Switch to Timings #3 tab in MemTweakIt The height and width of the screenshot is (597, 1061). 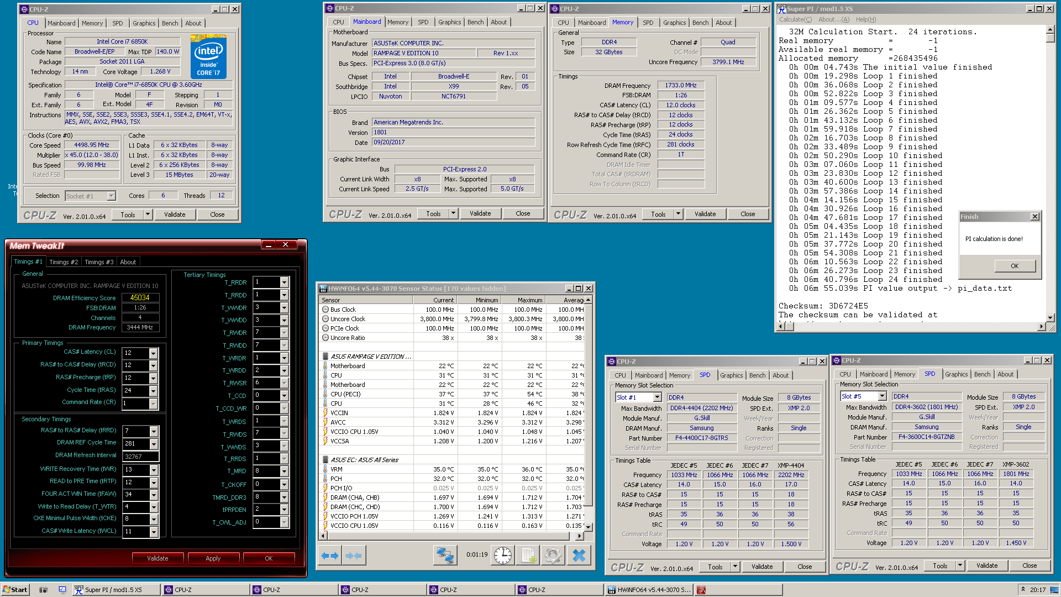coord(99,262)
